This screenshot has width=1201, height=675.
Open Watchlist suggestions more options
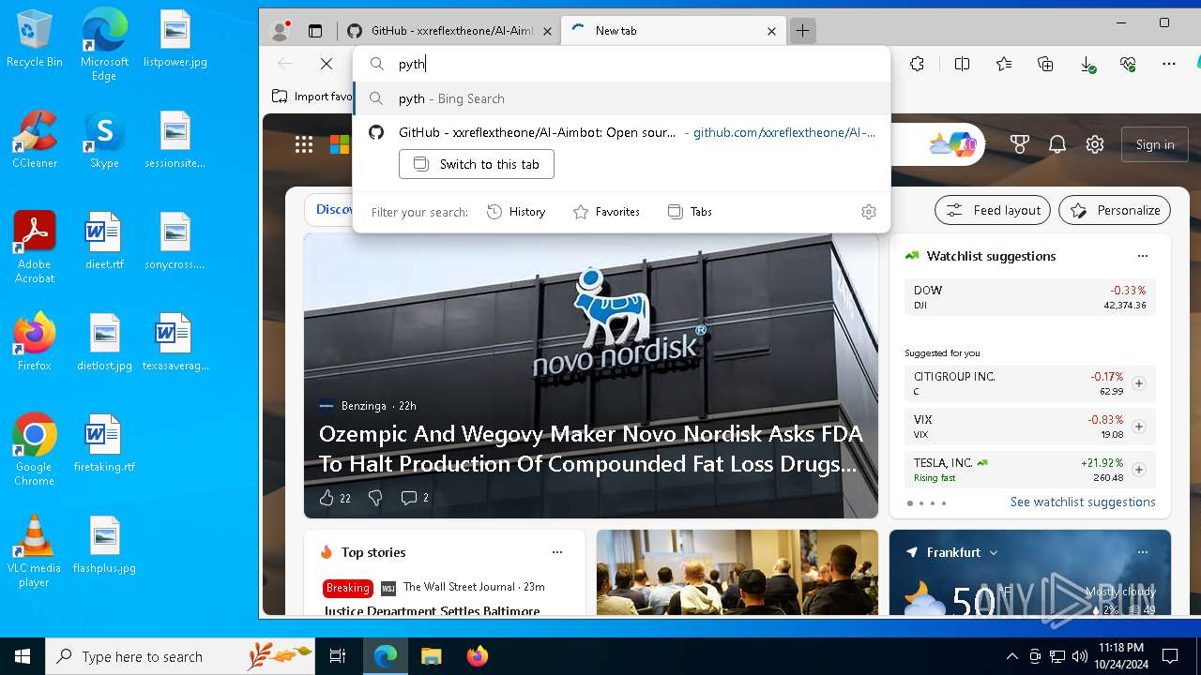1142,256
